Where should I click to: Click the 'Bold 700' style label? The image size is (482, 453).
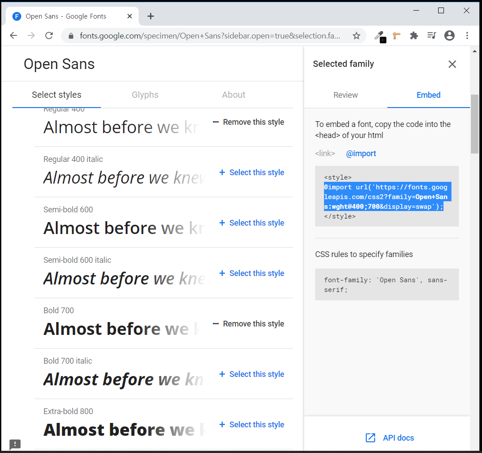58,311
